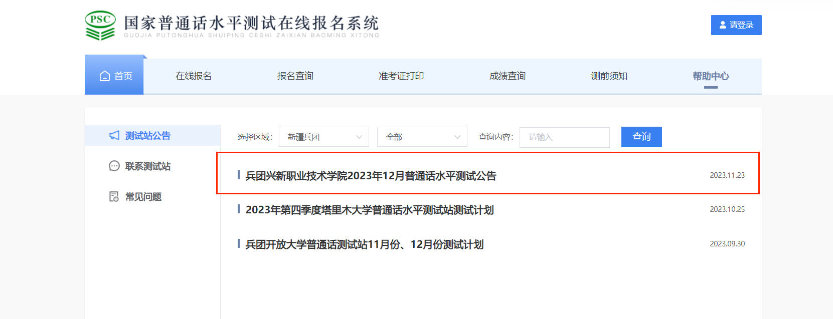Select 测试站公告 in sidebar
The image size is (833, 319).
152,136
